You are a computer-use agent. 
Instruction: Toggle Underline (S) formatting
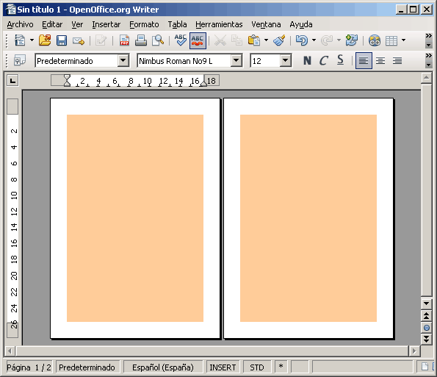click(340, 60)
